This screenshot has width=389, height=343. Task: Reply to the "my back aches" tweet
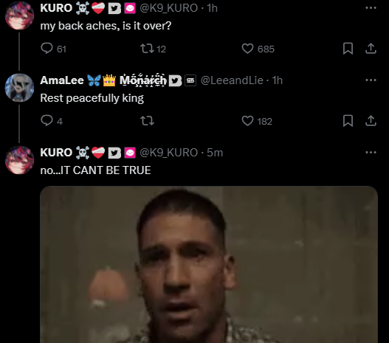tap(47, 49)
